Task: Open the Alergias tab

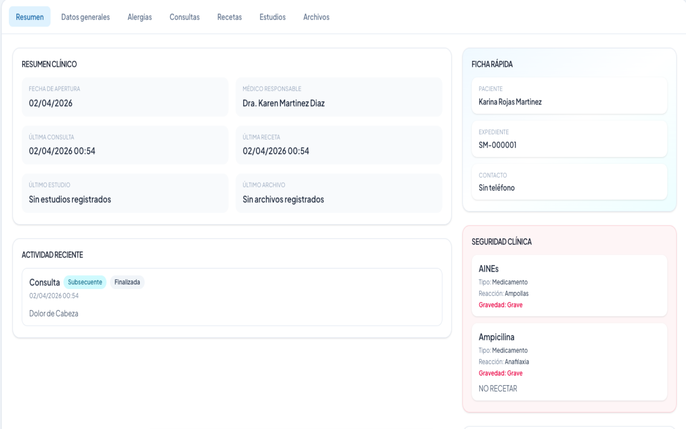Action: (x=139, y=17)
